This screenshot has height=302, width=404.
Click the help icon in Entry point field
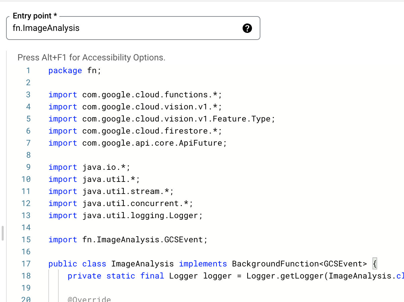[247, 28]
